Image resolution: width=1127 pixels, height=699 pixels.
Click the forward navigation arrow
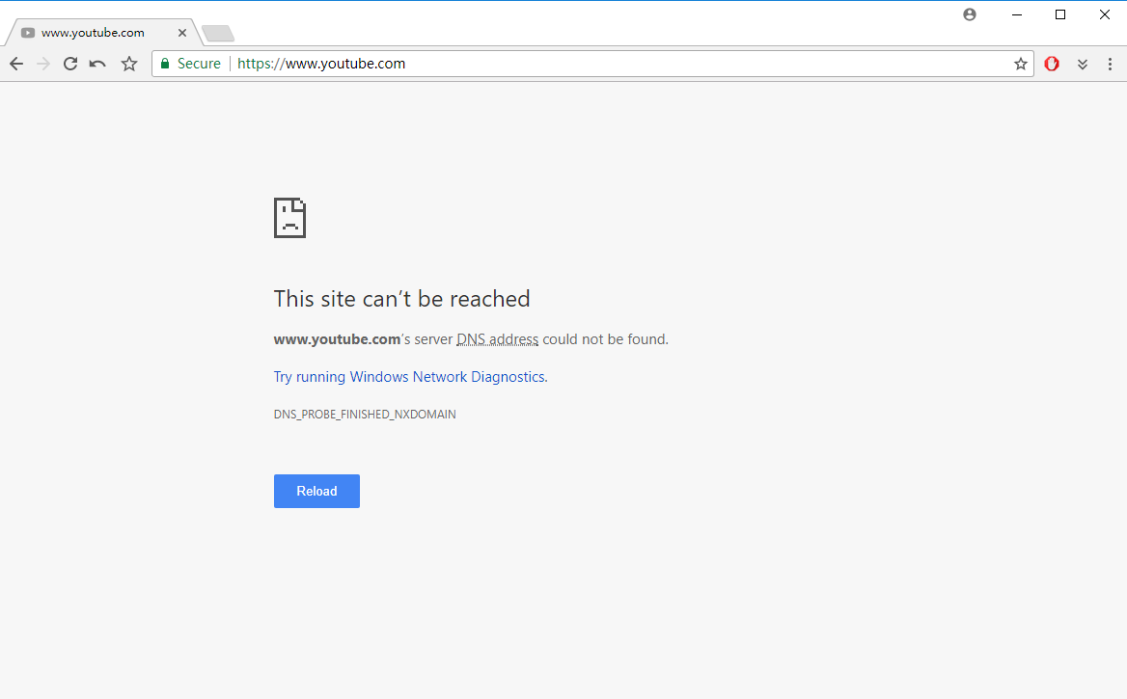pyautogui.click(x=43, y=64)
